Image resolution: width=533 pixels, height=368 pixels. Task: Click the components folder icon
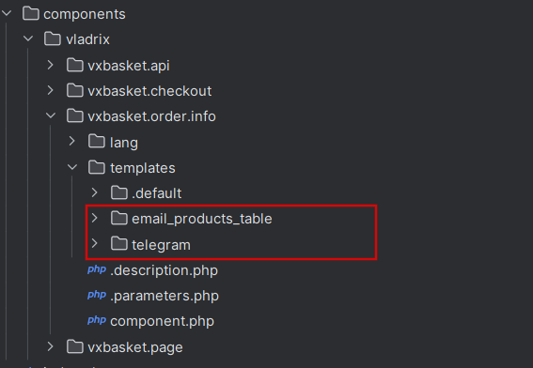click(31, 14)
